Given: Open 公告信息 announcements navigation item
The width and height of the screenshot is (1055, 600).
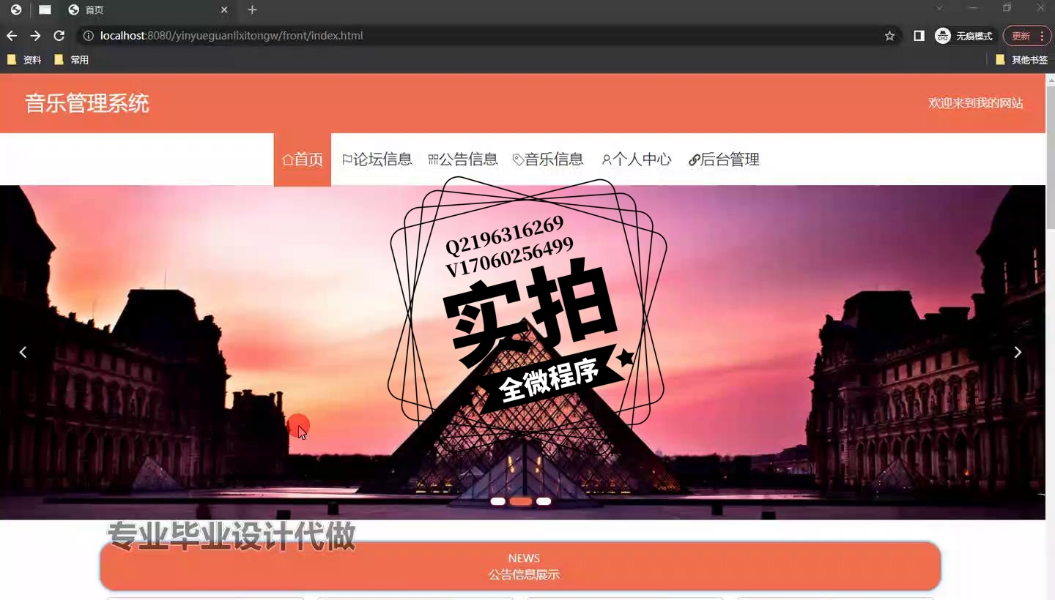Looking at the screenshot, I should [x=463, y=160].
